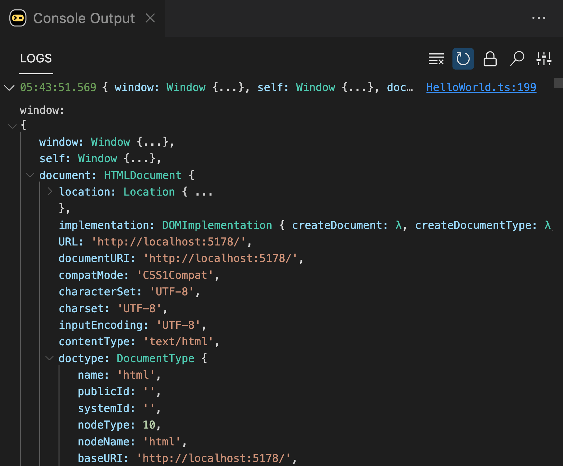Open the more actions ellipsis menu
Screen dimensions: 563x466
click(x=539, y=18)
